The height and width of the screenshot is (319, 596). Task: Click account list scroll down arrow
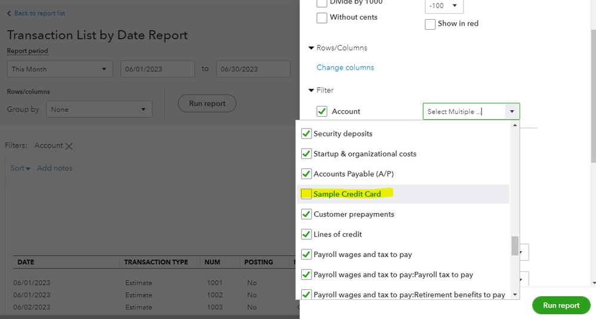(x=515, y=295)
